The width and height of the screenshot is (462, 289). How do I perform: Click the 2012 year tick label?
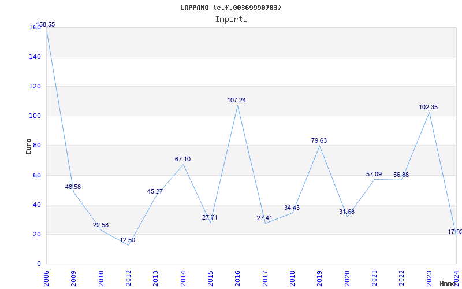(x=128, y=279)
